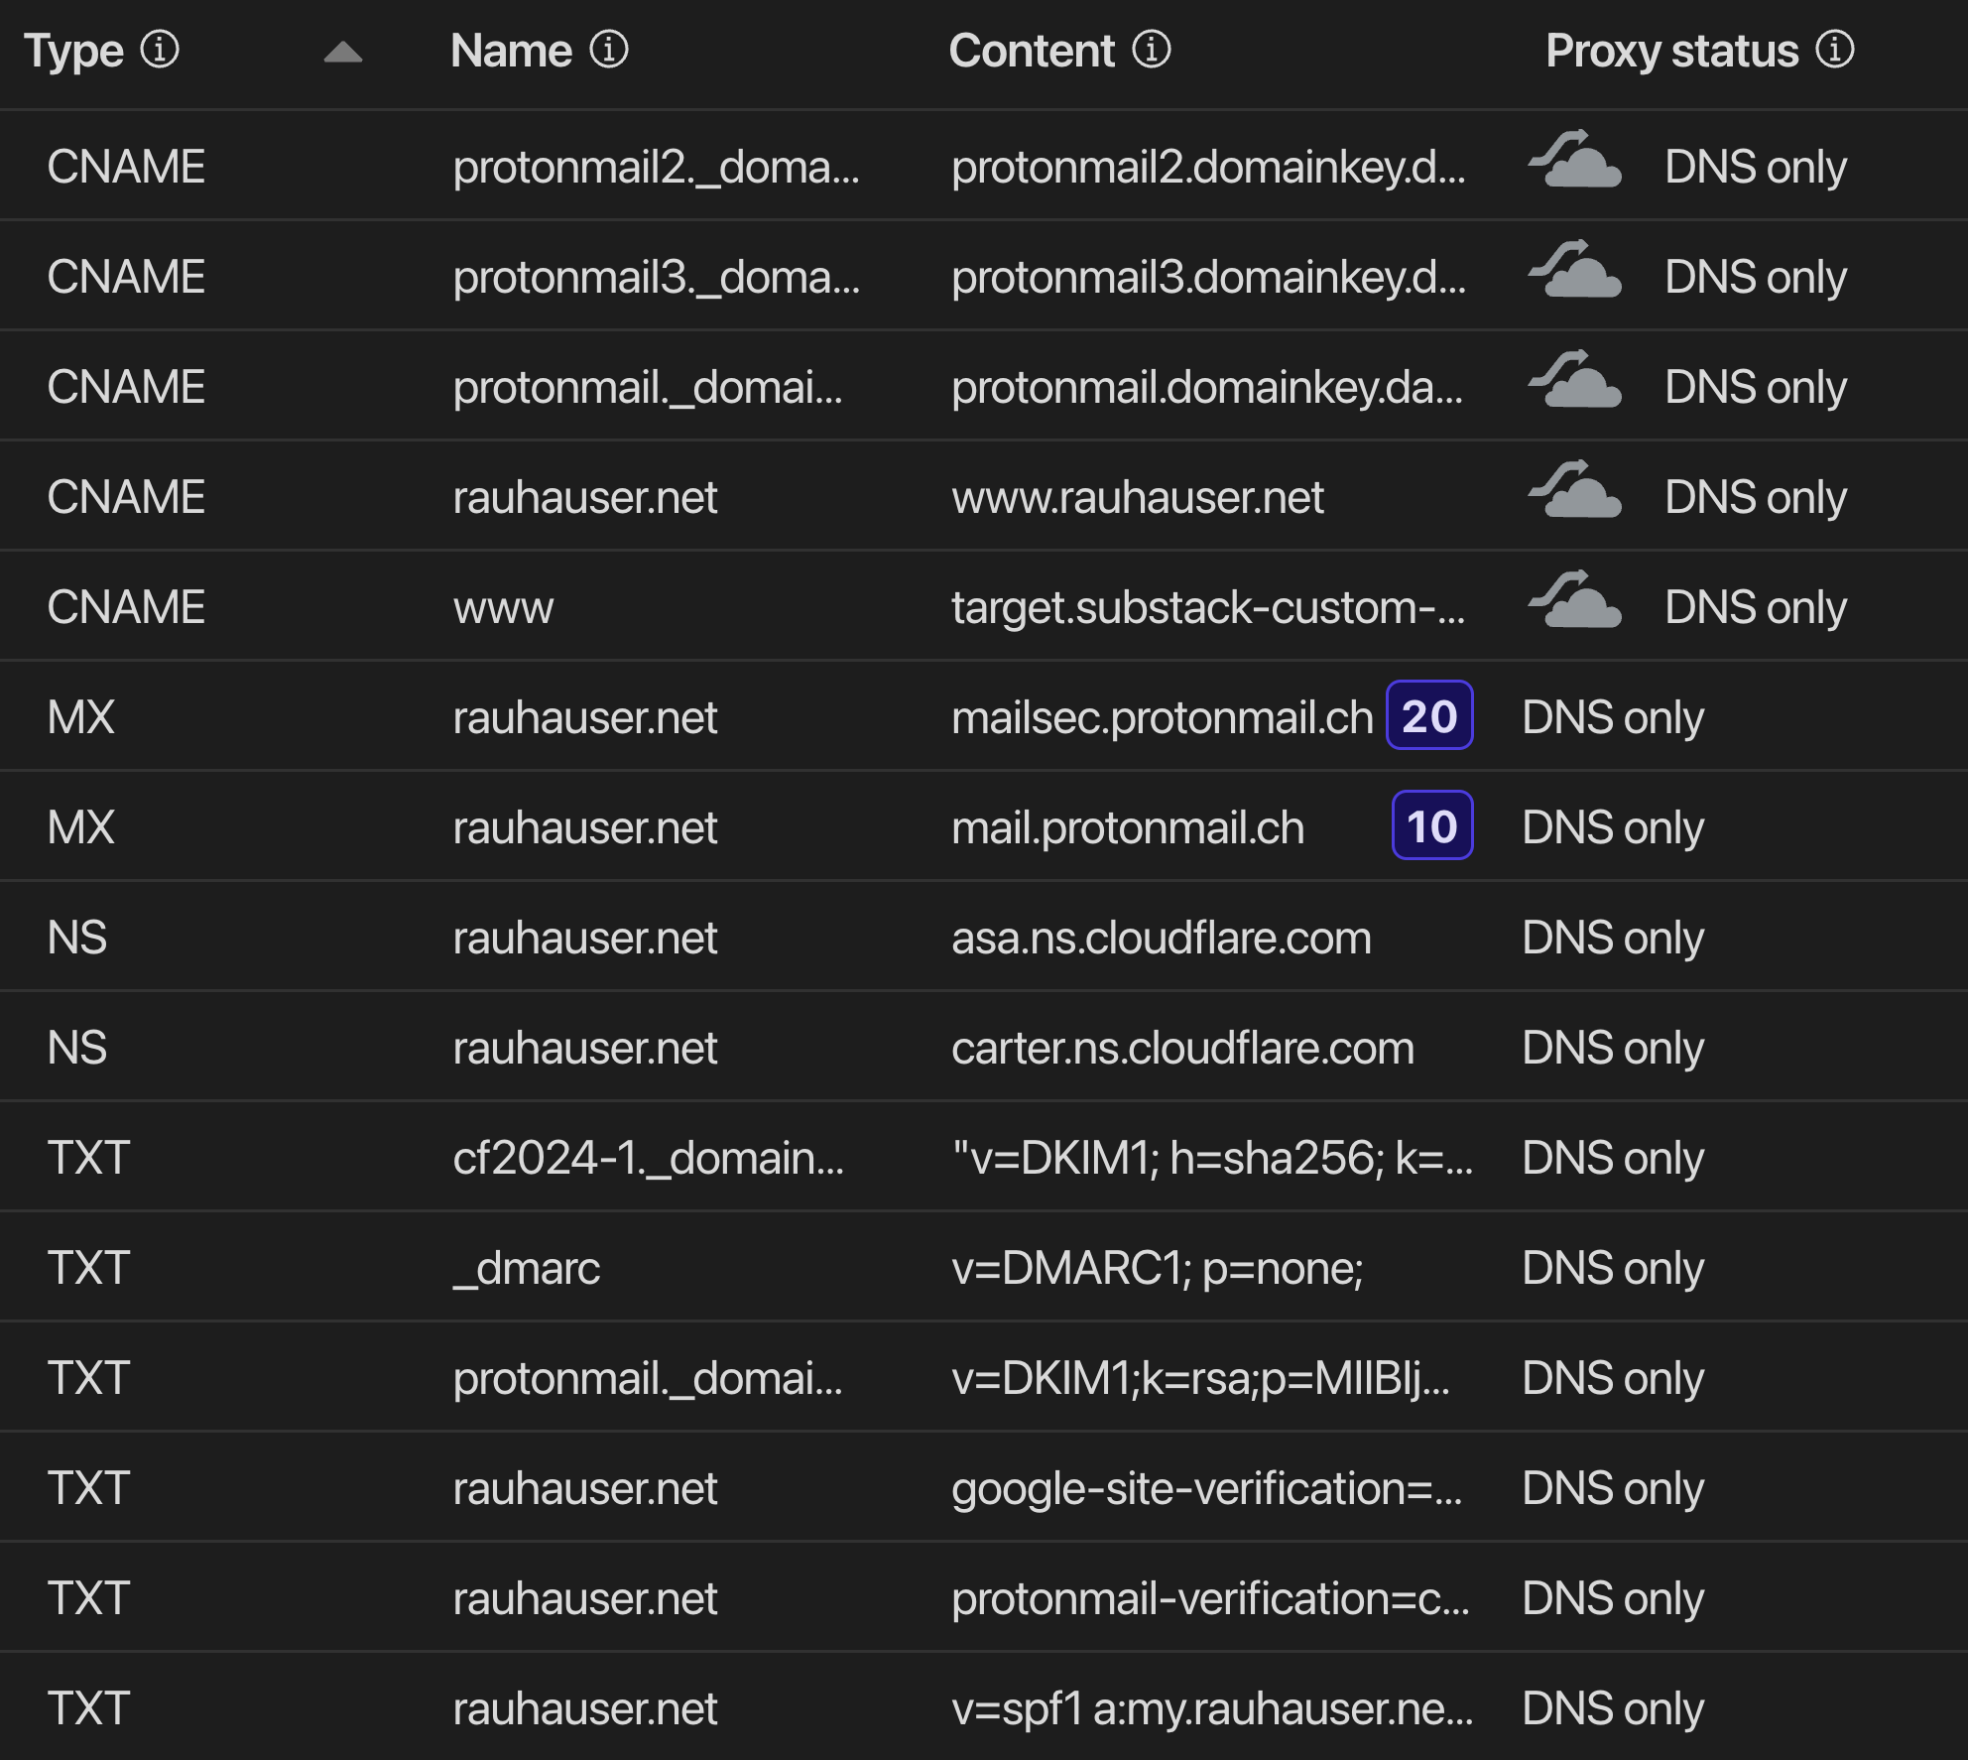Image resolution: width=1968 pixels, height=1760 pixels.
Task: Click DNS only label in www CNAME row
Action: tap(1756, 607)
